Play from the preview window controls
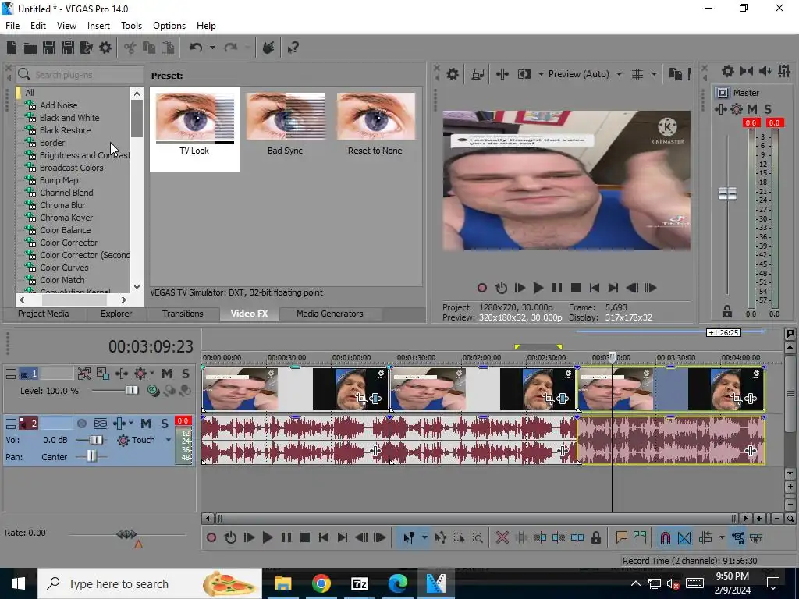Screen dimensions: 799x599 (x=538, y=288)
